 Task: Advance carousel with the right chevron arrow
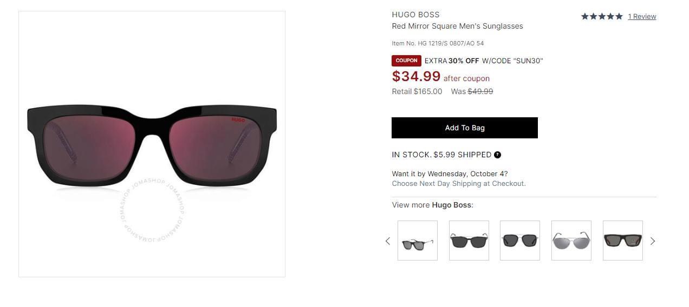[x=652, y=241]
